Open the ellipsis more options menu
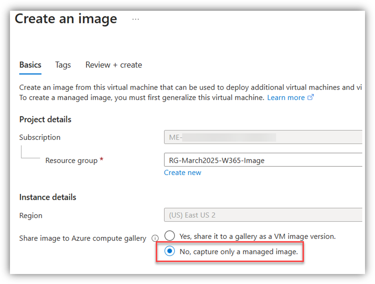 (x=136, y=19)
